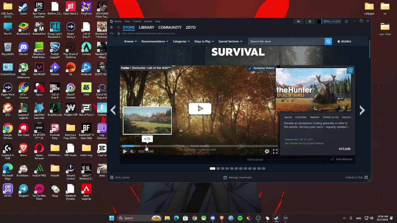Open the Games menu

click(148, 21)
